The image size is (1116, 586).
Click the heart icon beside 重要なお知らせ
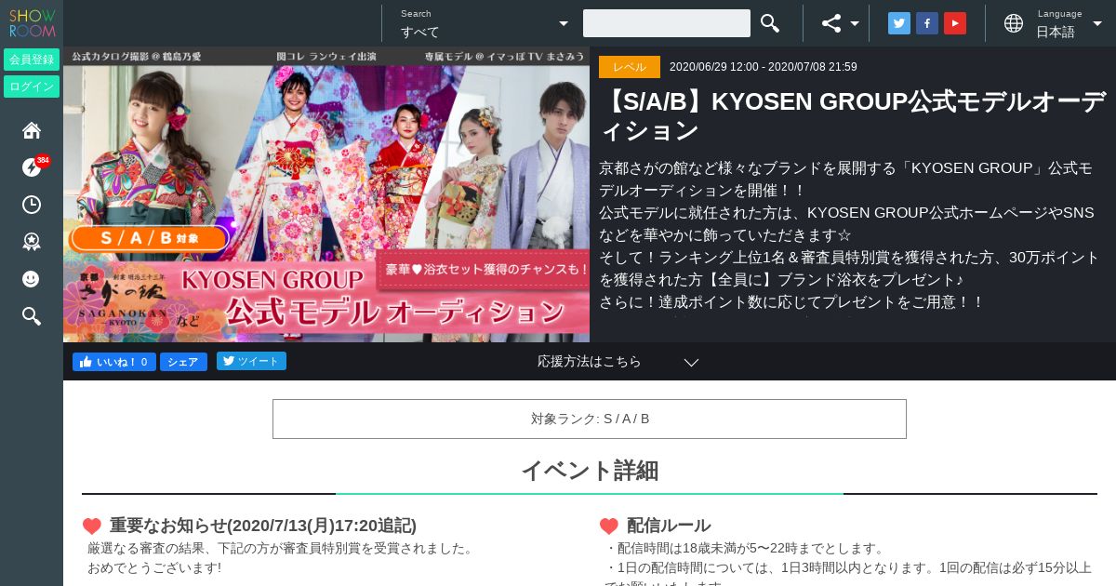click(92, 526)
